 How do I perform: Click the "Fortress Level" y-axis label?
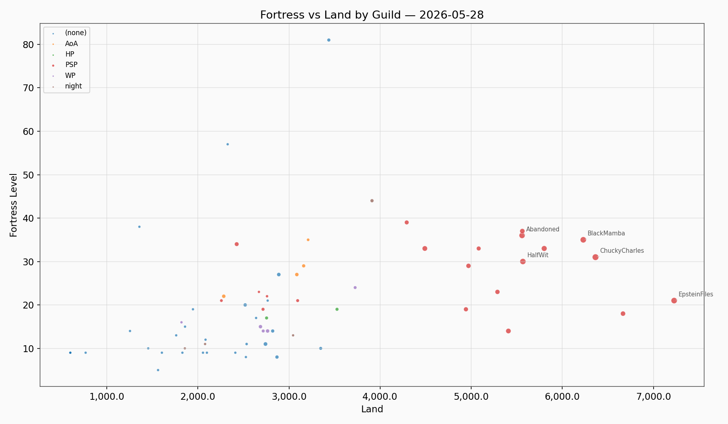[14, 205]
